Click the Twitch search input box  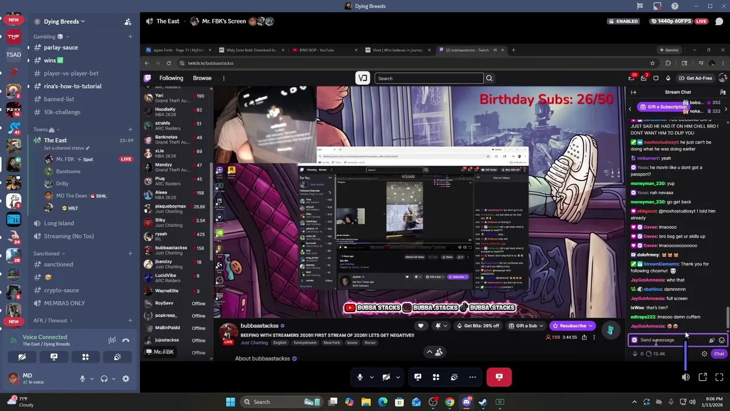pos(429,78)
